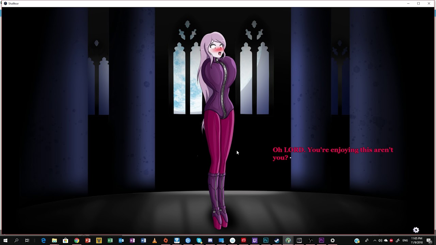The image size is (436, 245).
Task: Launch VLC media player from the taskbar
Action: [x=154, y=241]
